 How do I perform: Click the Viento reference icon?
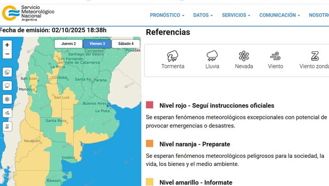(275, 56)
